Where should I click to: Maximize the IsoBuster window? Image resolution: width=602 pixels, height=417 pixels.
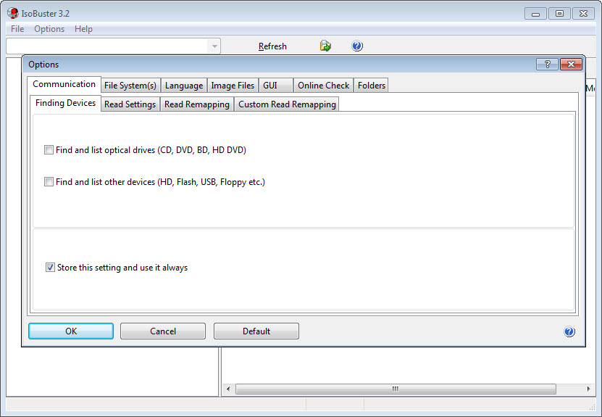(x=559, y=14)
